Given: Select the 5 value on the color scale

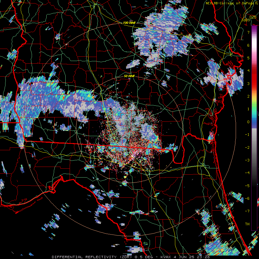Looking at the screenshot, I should pyautogui.click(x=248, y=58).
